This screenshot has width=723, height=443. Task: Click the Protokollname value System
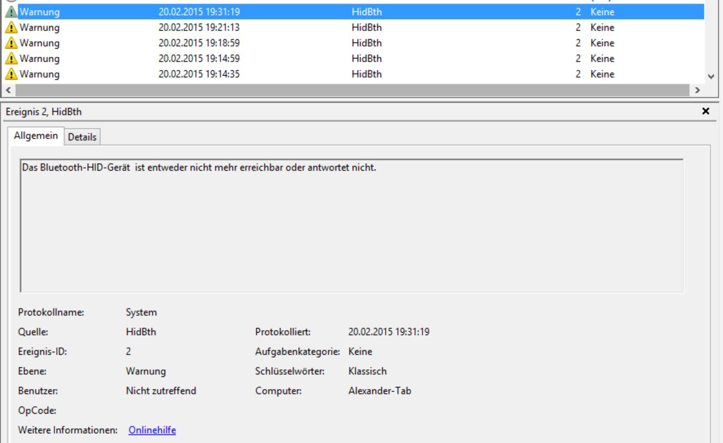[141, 312]
